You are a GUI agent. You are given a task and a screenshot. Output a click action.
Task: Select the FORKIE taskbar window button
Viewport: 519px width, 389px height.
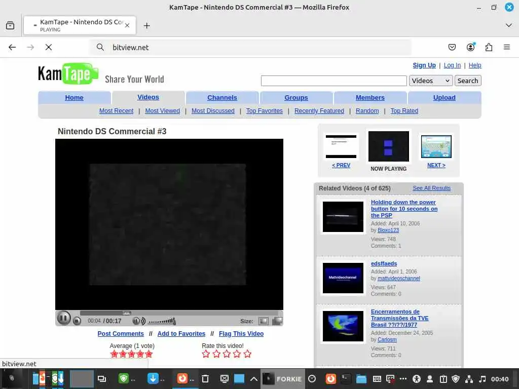coord(282,379)
